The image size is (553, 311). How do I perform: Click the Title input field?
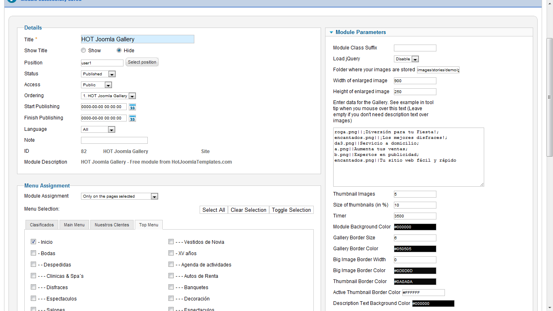click(x=138, y=39)
